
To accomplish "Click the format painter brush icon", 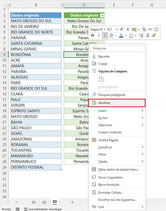I will coord(153,36).
